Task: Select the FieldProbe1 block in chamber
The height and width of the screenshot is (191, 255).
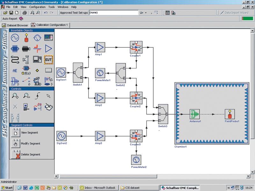Action: pyautogui.click(x=229, y=114)
